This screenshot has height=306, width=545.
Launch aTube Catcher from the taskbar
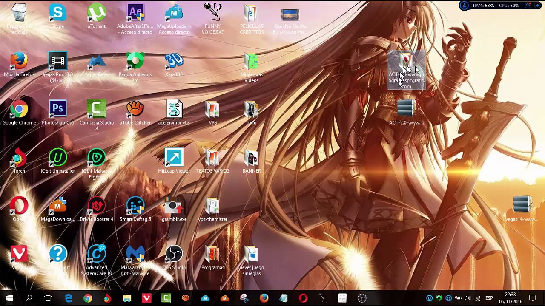(x=186, y=298)
